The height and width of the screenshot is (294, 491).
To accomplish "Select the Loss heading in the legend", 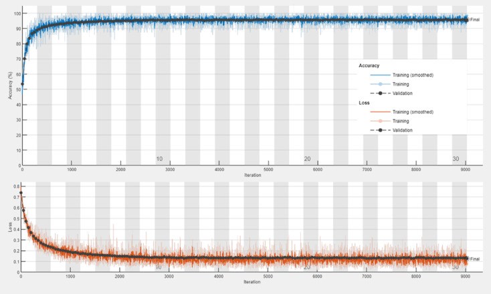I will pos(365,102).
